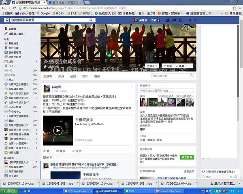Open the messages icon in the blue bar
The width and height of the screenshot is (243, 194).
[174, 20]
